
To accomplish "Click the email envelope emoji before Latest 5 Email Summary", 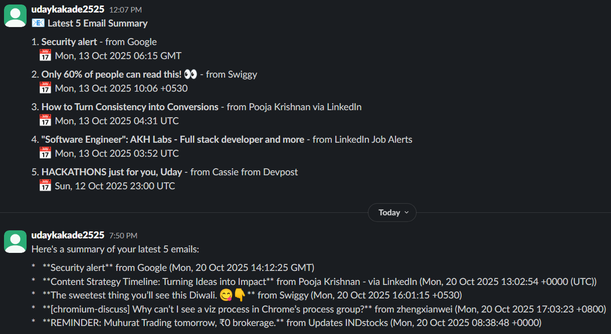I will [x=38, y=23].
